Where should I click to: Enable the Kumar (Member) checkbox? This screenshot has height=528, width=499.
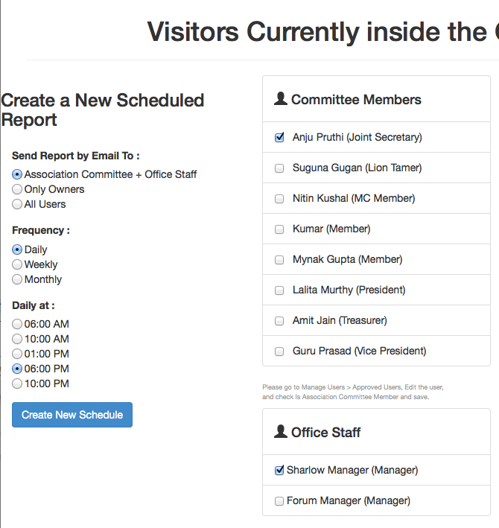[x=279, y=229]
